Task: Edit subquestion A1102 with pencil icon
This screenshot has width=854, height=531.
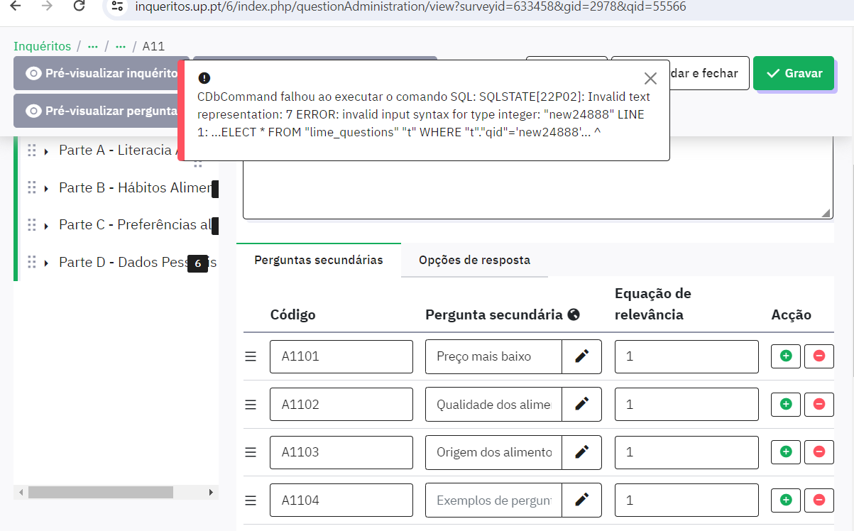Action: coord(582,405)
